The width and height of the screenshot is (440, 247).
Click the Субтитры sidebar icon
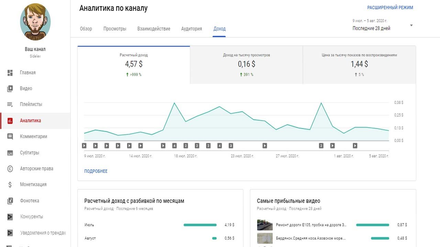click(x=10, y=153)
